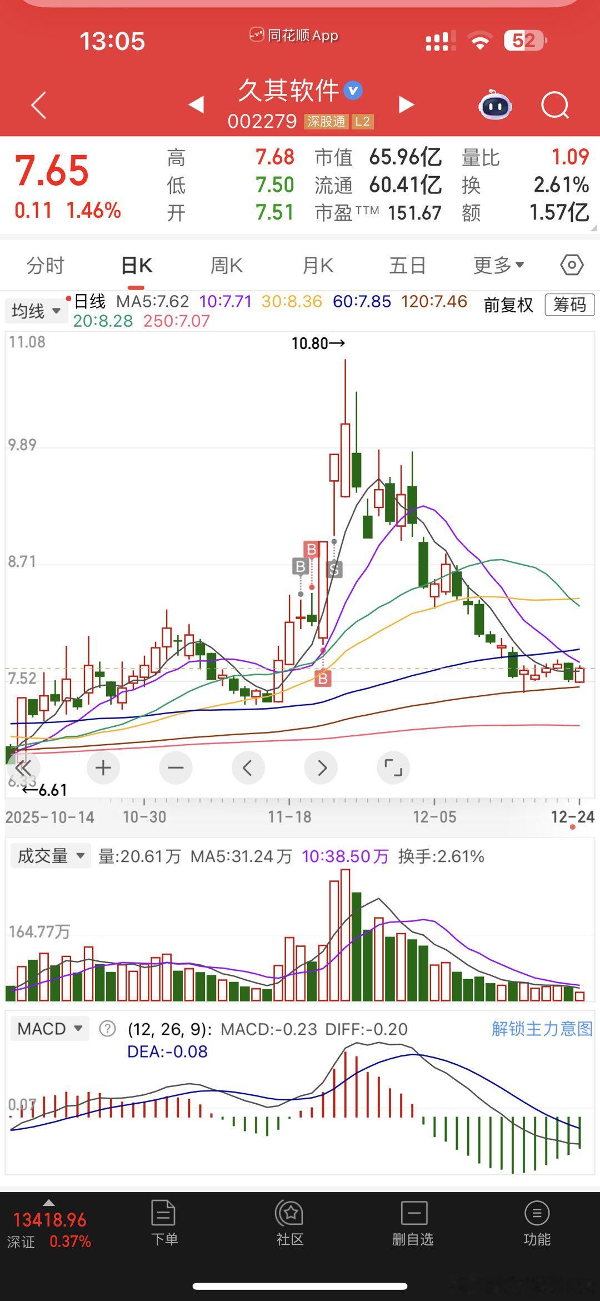
Task: Tap 删自选 remove from watchlist
Action: coord(413,1223)
